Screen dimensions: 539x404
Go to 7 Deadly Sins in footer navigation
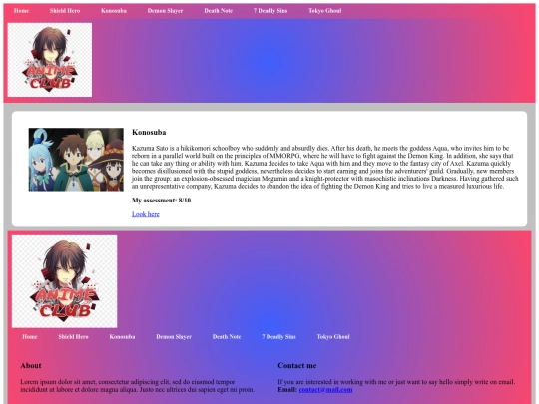pos(278,337)
